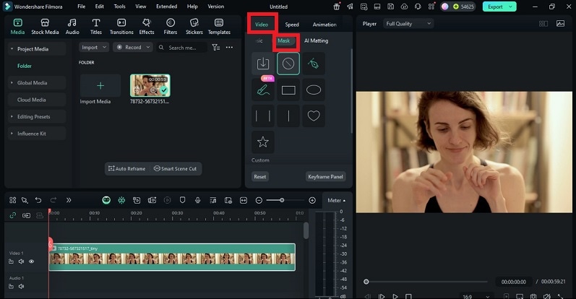Viewport: 576px width, 299px height.
Task: Expand the Global Media section
Action: click(37, 82)
